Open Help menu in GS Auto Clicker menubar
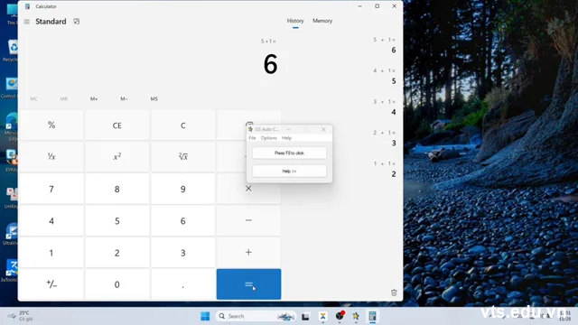Viewport: 578px width, 325px height. click(286, 138)
